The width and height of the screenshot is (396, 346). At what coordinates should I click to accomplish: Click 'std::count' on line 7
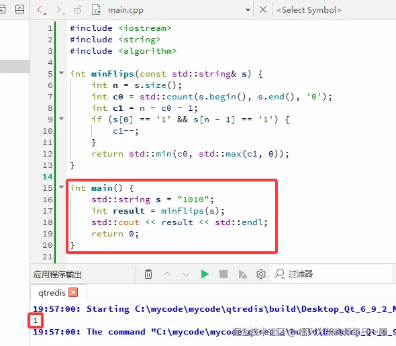coord(166,97)
